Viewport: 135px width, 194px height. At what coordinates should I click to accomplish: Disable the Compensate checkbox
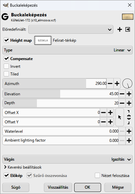tap(6, 58)
